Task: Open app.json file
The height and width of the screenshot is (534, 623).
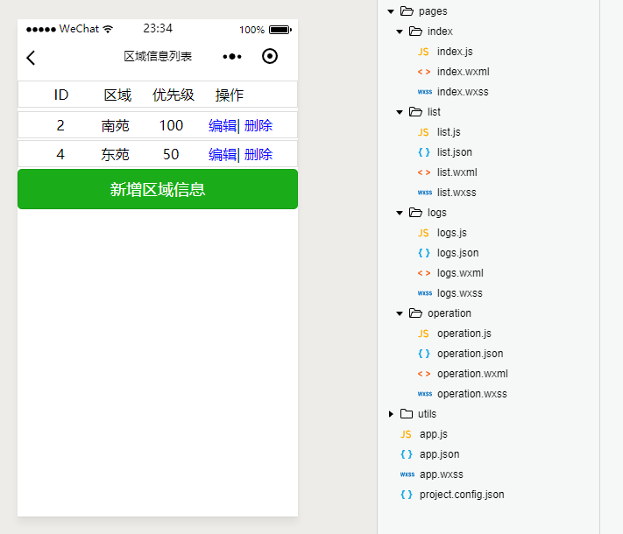Action: pyautogui.click(x=440, y=454)
